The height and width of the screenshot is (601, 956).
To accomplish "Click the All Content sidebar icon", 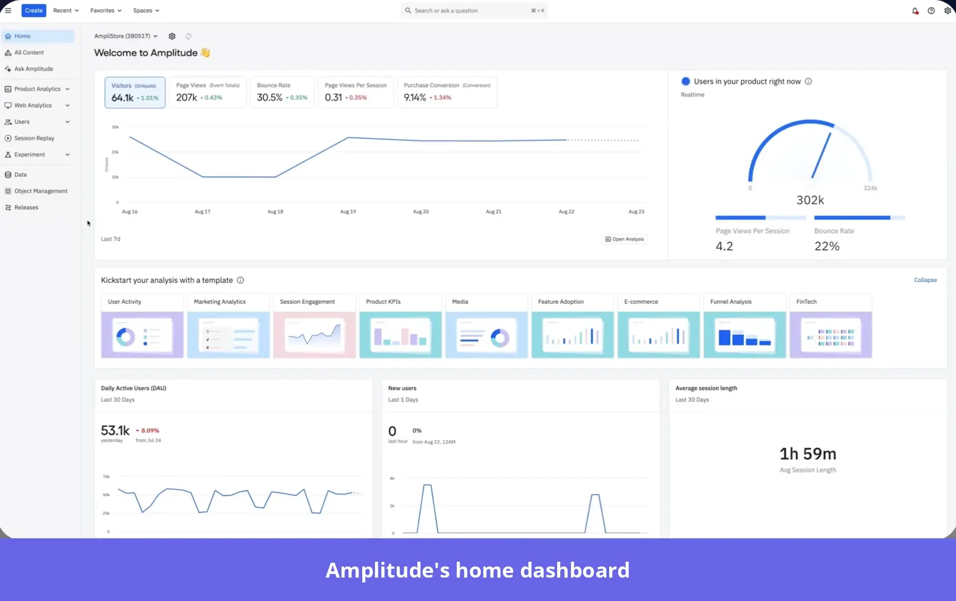I will click(x=8, y=53).
